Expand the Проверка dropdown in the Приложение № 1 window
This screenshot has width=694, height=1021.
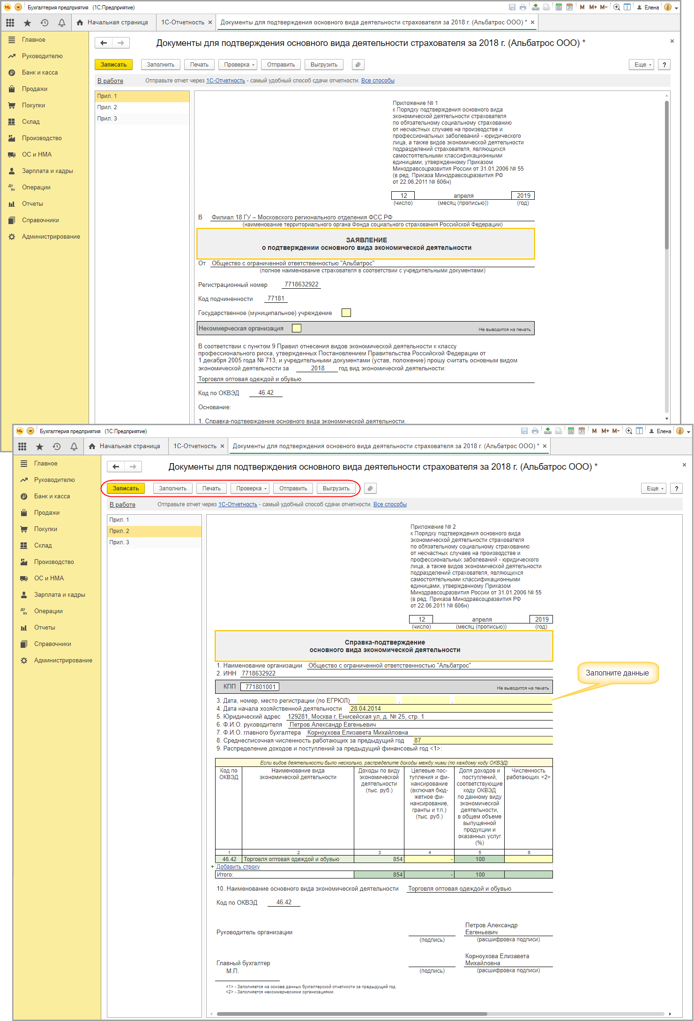[x=239, y=65]
